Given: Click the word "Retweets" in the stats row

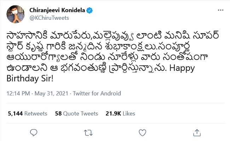Looking at the screenshot, I should click(35, 114).
